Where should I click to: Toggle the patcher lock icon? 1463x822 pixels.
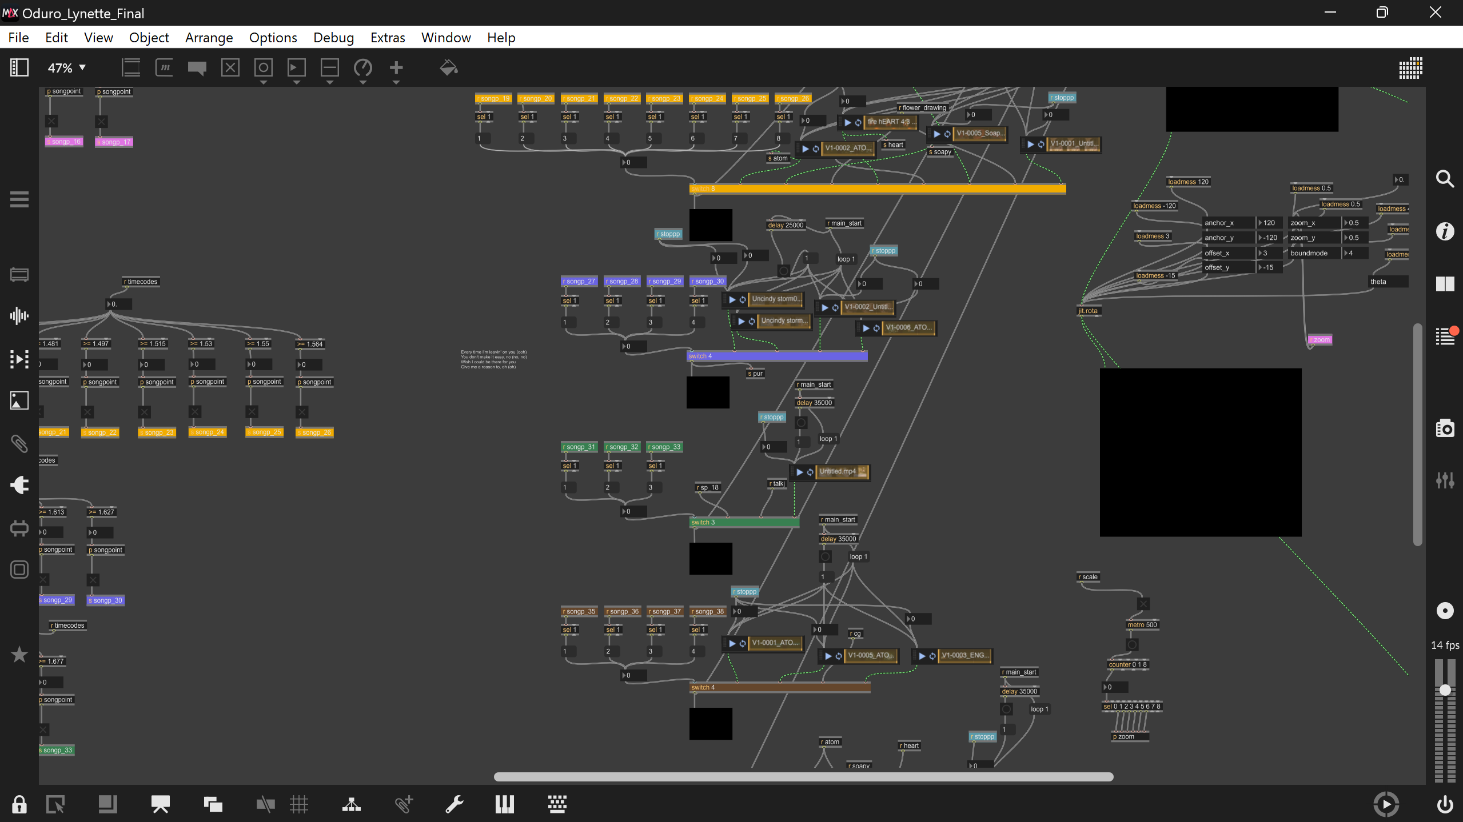click(19, 804)
